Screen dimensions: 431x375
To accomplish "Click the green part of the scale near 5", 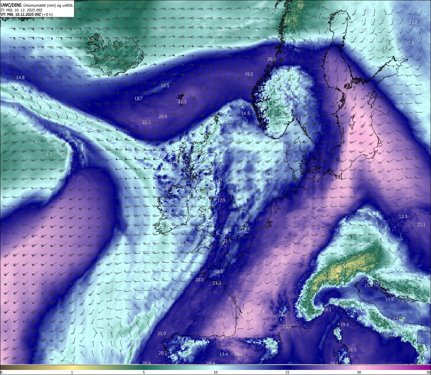I will click(144, 367).
